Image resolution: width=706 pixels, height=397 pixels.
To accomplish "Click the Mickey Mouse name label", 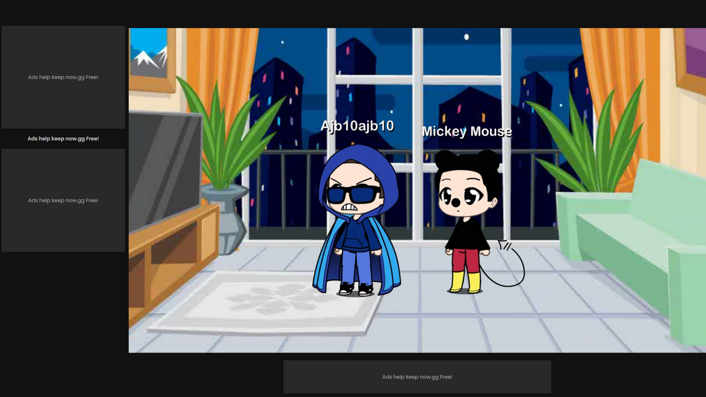I will (x=467, y=131).
